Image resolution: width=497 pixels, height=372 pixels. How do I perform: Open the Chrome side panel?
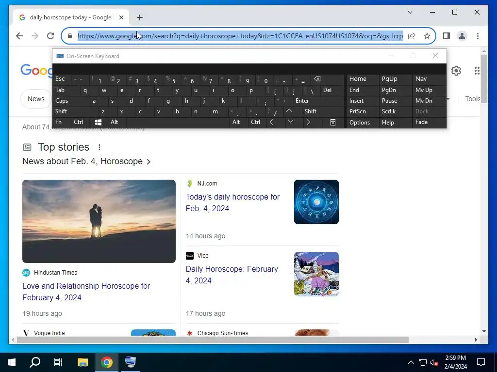pyautogui.click(x=447, y=36)
